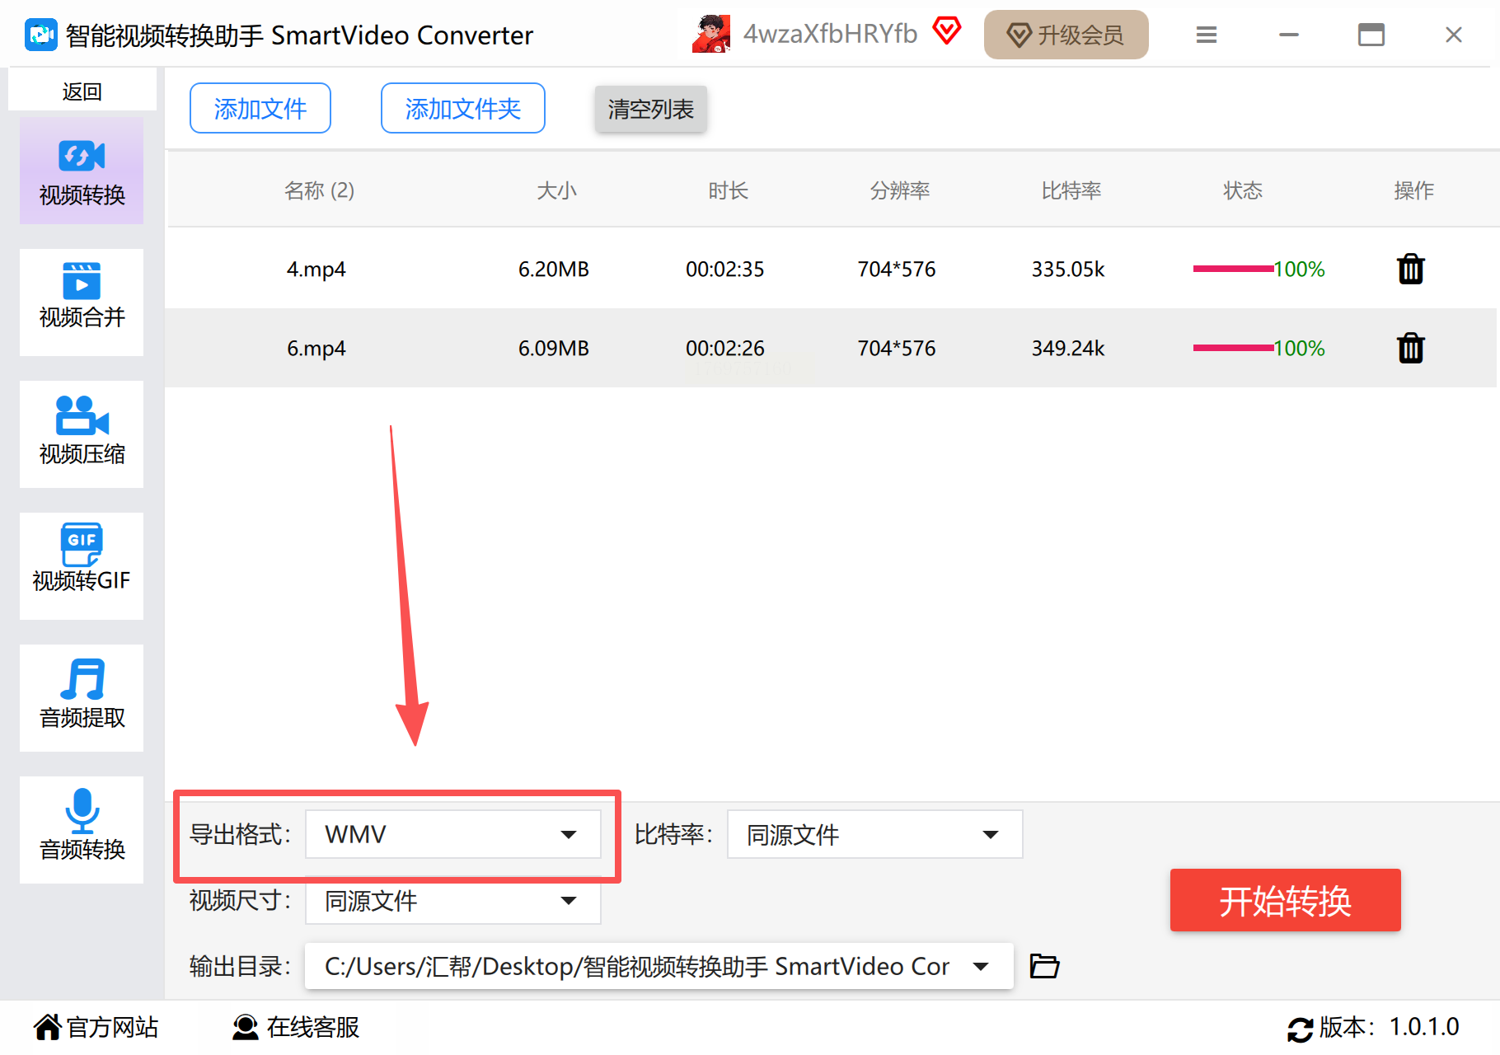Select the 6.mp4 file name
Image resolution: width=1500 pixels, height=1055 pixels.
click(x=316, y=349)
